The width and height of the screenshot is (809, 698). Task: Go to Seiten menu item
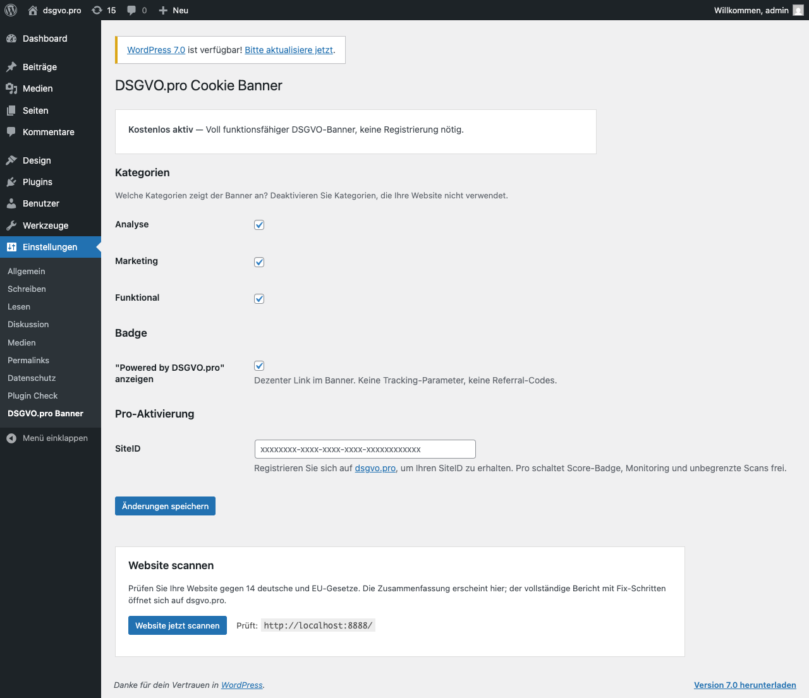51,111
